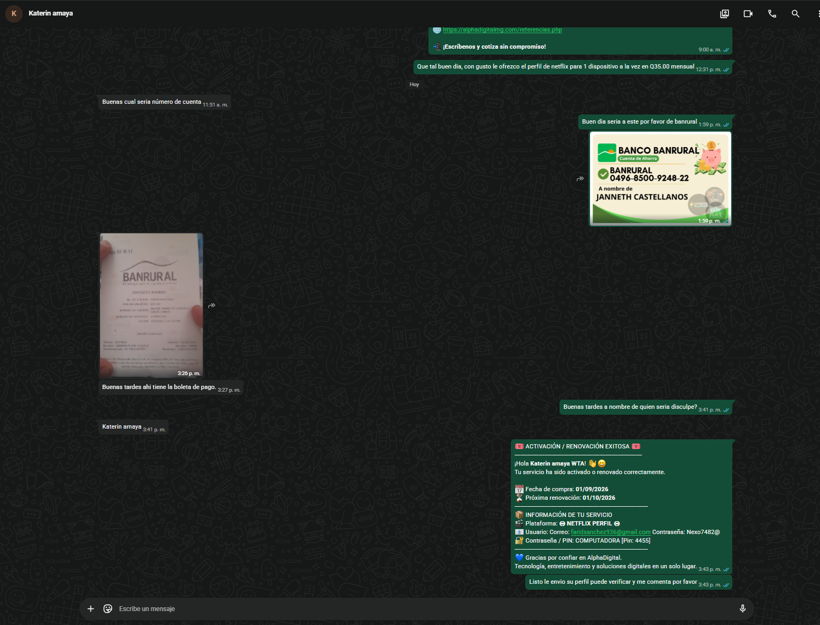This screenshot has width=820, height=625.
Task: Click the 'Contraseña / PIN: COMPUTADORA' line
Action: point(583,540)
